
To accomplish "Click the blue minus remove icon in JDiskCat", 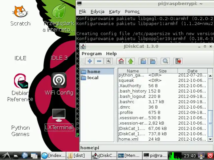I will pos(99,61).
